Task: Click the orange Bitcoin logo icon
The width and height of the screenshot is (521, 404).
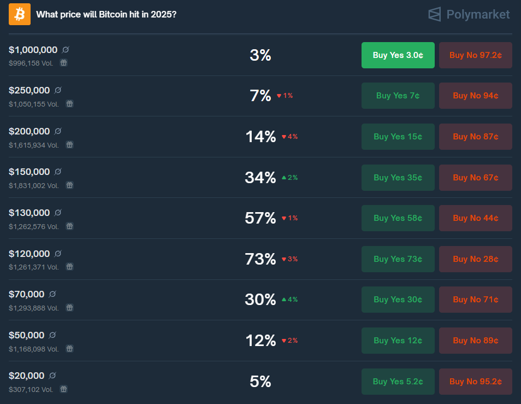Action: point(20,14)
